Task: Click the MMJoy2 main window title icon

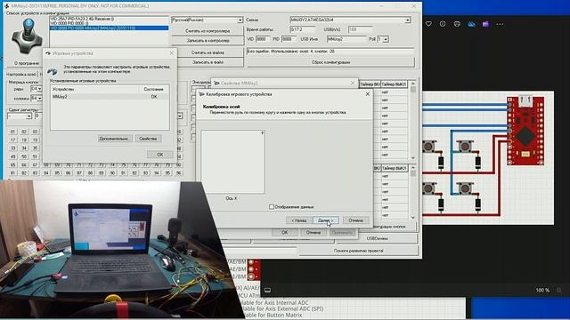Action: click(x=6, y=6)
